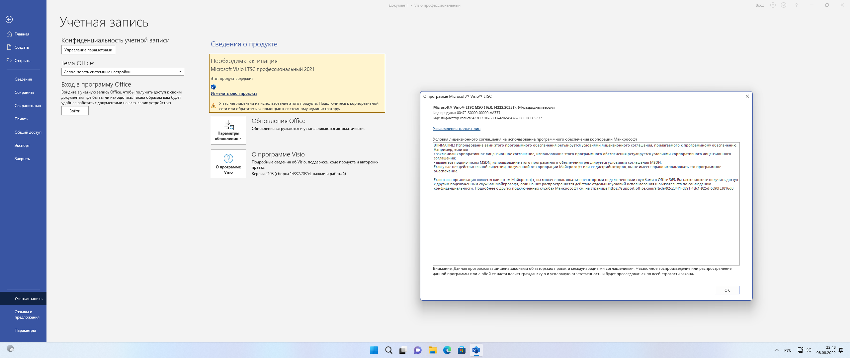Select Создать in the sidebar

[x=23, y=47]
